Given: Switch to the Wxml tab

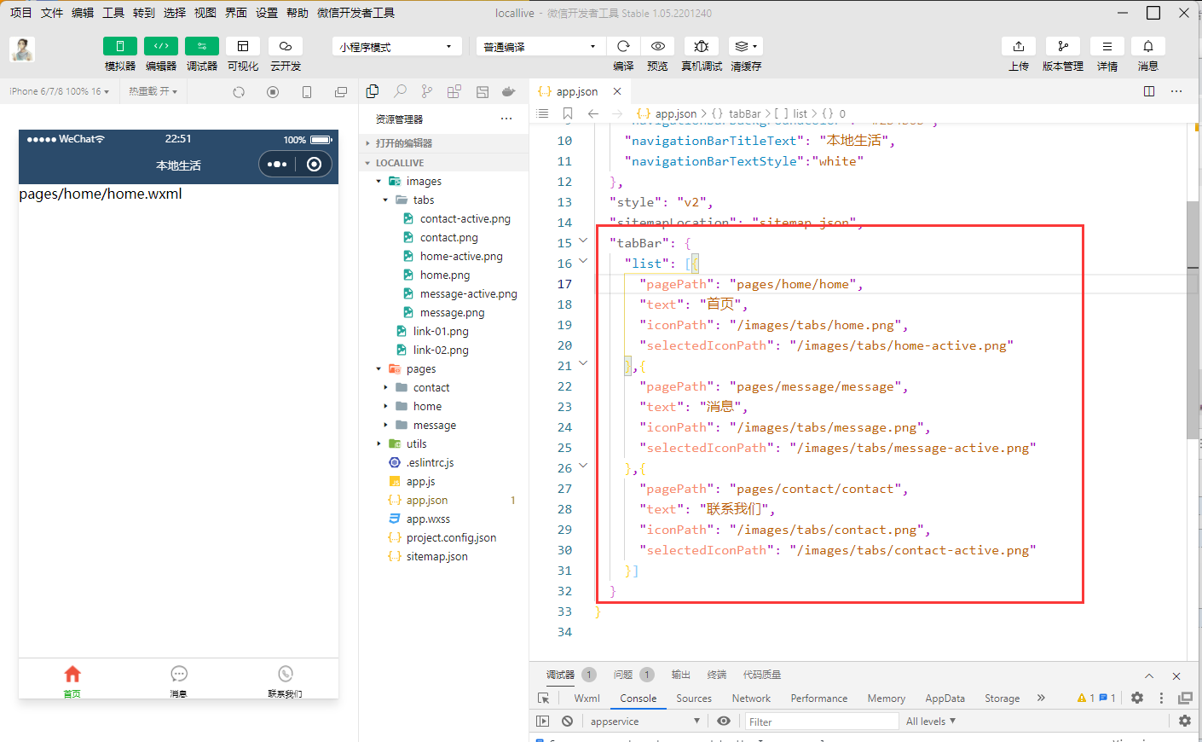Looking at the screenshot, I should point(587,699).
